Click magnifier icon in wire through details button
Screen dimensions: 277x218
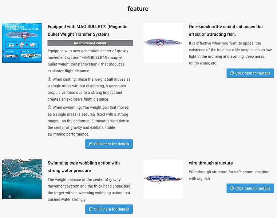[232, 189]
